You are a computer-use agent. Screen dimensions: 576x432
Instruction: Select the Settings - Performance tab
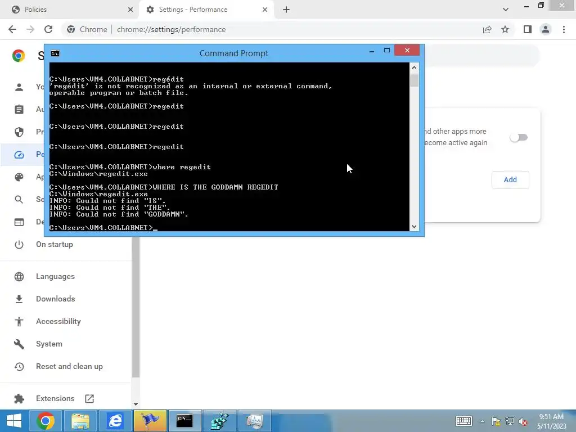pos(206,10)
